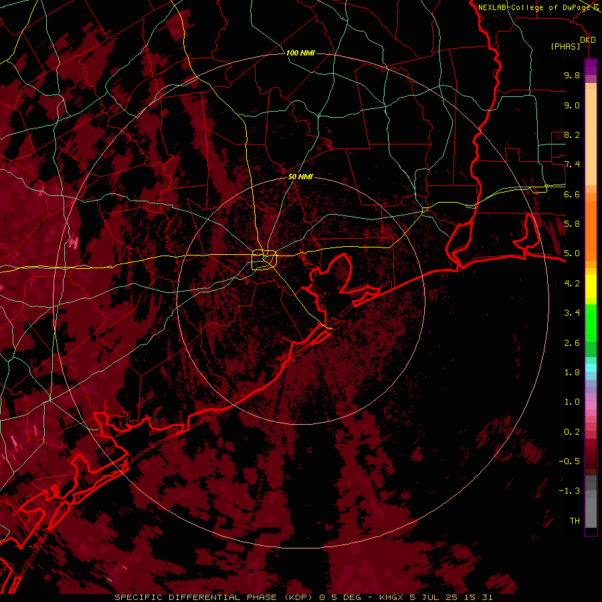Click the 7.4 scale value
602x602 pixels.
coord(572,165)
